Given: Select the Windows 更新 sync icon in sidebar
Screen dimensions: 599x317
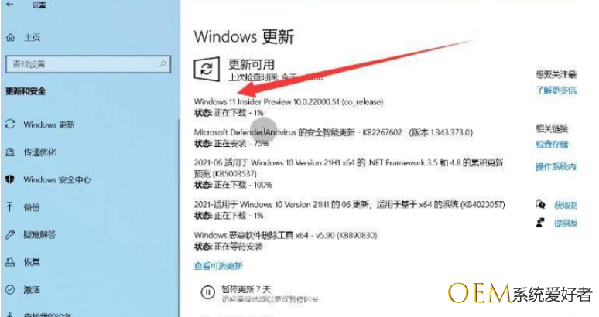Looking at the screenshot, I should 10,124.
